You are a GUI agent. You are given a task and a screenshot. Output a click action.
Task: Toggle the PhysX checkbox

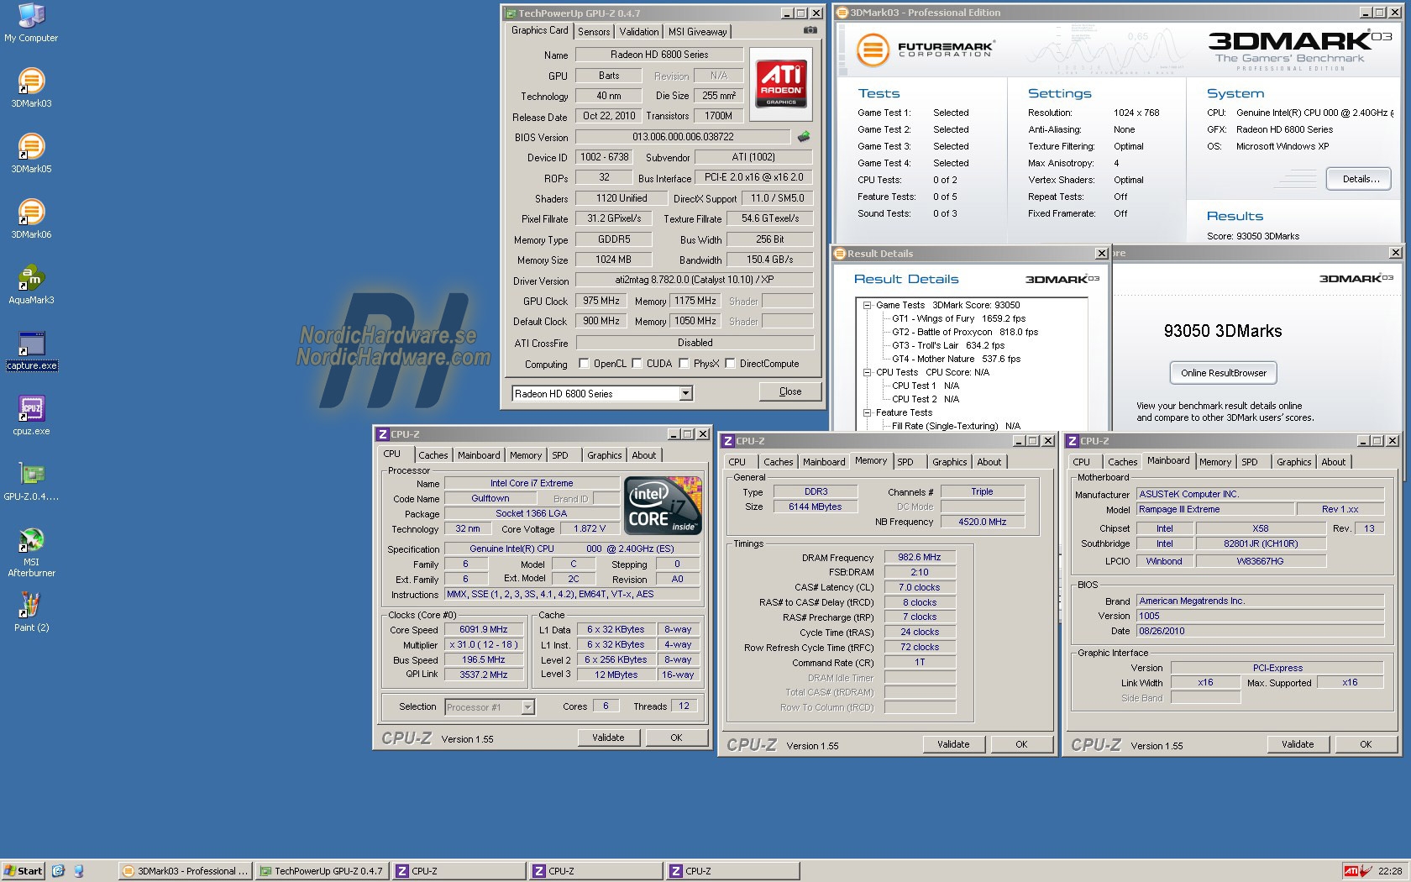[x=684, y=364]
